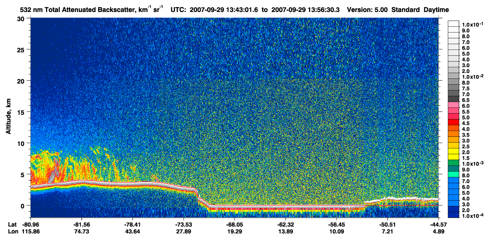Click latitude value '-68.05'
This screenshot has width=487, height=250.
[235, 225]
